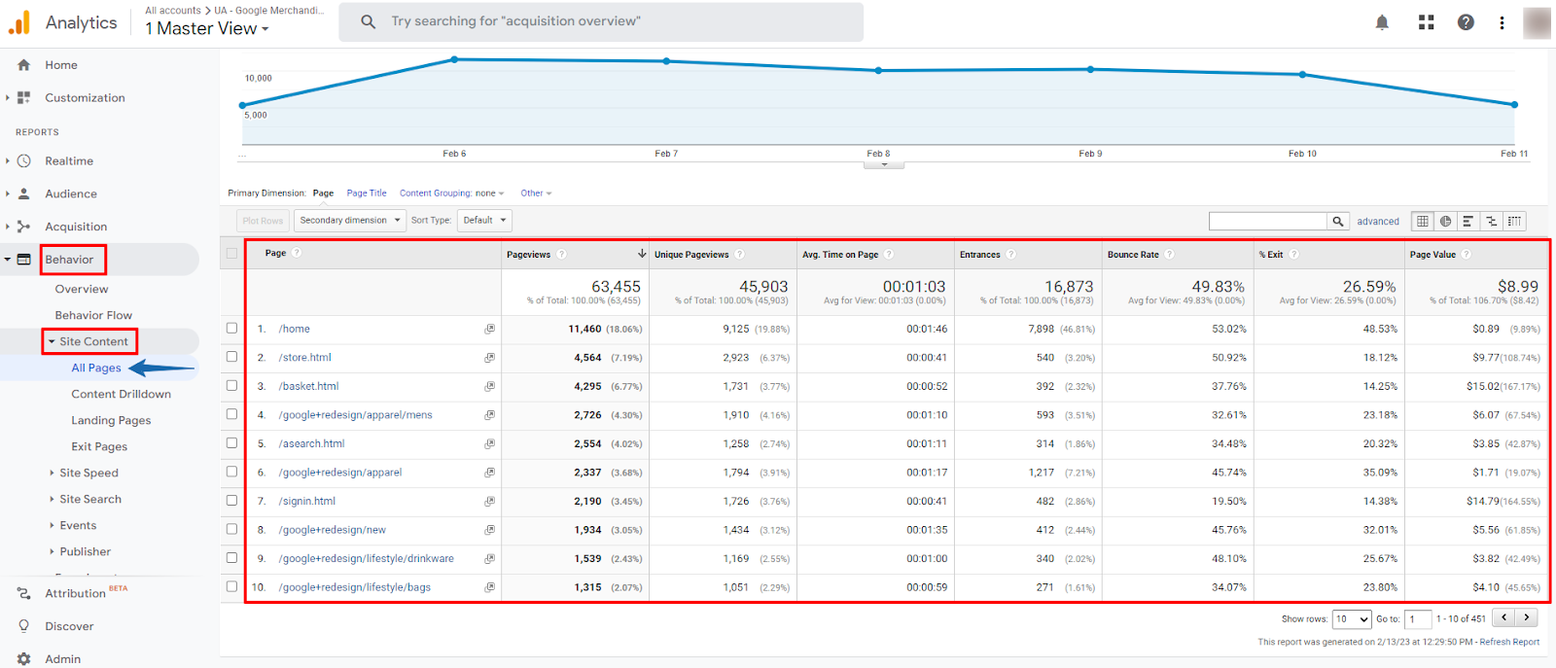Open the Secondary dimension dropdown
The image size is (1556, 668).
click(x=350, y=221)
